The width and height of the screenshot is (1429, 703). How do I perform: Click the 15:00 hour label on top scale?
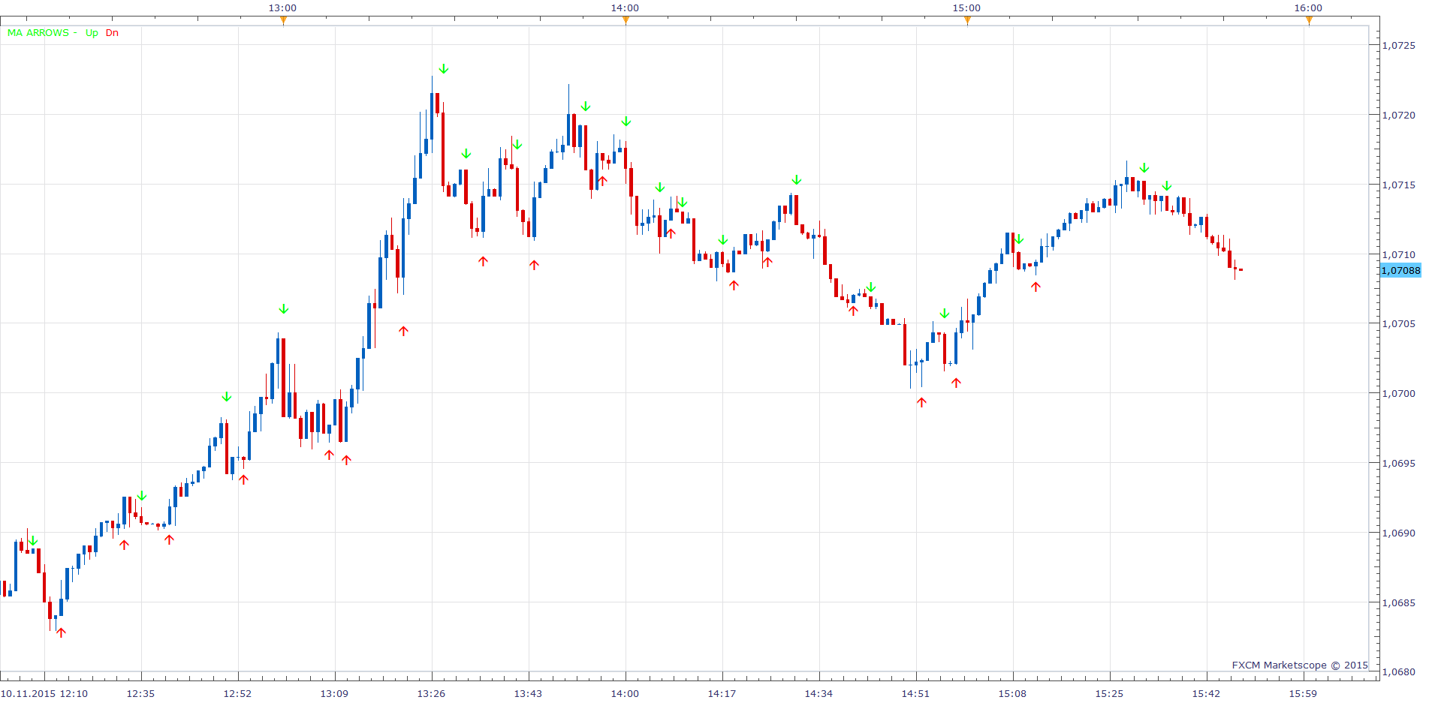click(966, 8)
